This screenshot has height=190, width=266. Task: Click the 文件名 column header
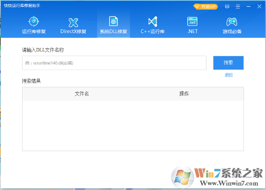(x=82, y=94)
